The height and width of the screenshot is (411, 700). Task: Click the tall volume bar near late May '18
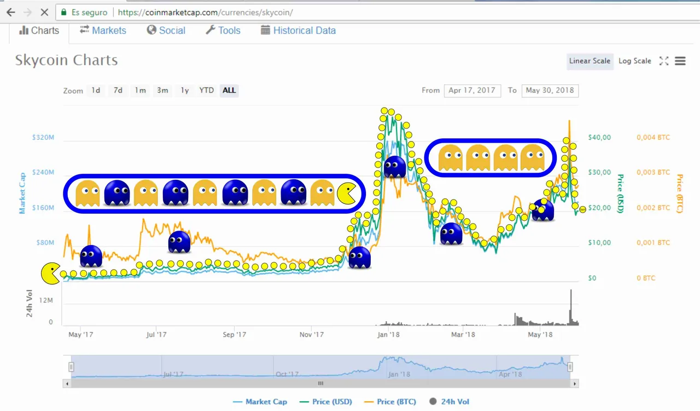pos(571,307)
